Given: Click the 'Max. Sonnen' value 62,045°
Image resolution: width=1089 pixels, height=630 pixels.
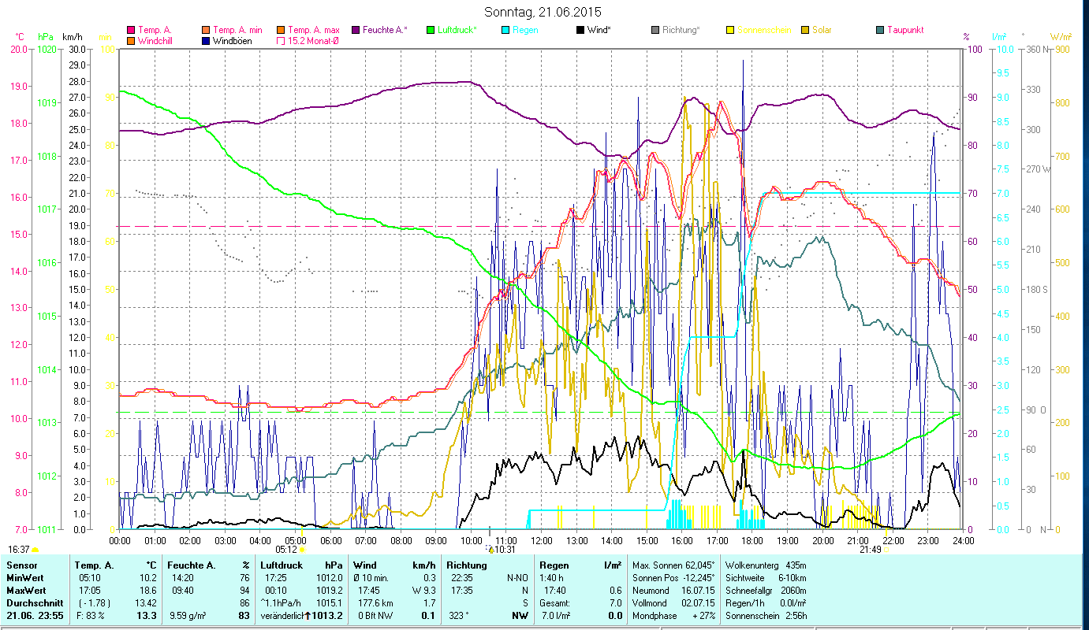Looking at the screenshot, I should 699,565.
